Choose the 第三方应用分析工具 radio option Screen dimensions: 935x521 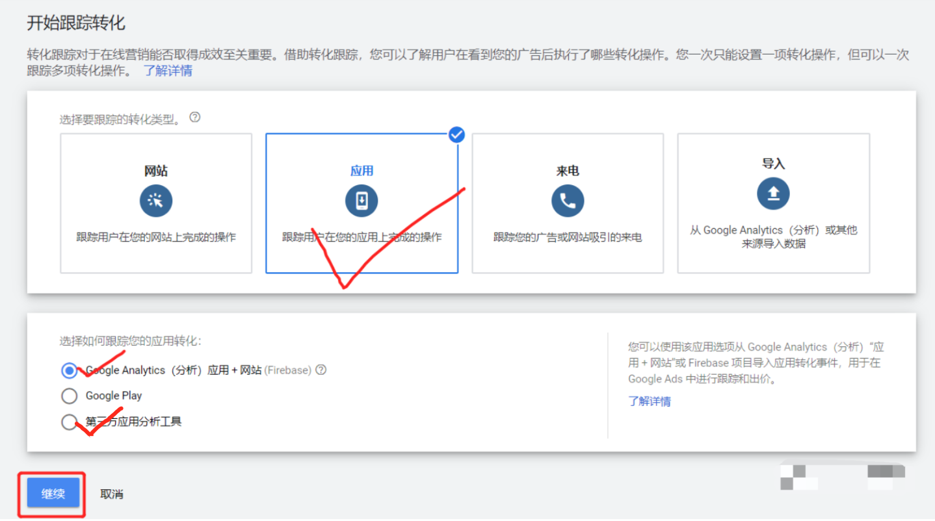(x=69, y=422)
